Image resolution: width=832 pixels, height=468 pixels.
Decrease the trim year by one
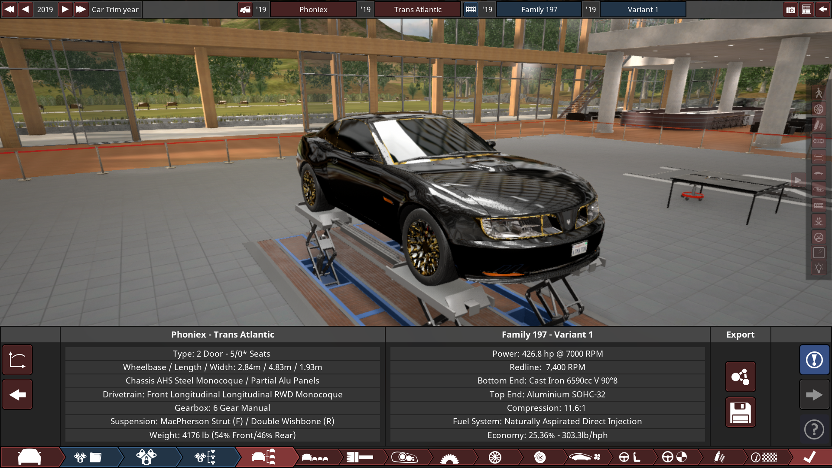pyautogui.click(x=26, y=9)
